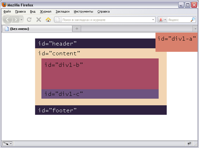Open the status bar tool dropdown arrow
This screenshot has height=148, width=199.
click(11, 143)
